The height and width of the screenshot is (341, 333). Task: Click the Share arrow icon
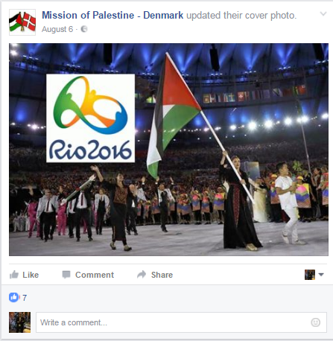(142, 275)
